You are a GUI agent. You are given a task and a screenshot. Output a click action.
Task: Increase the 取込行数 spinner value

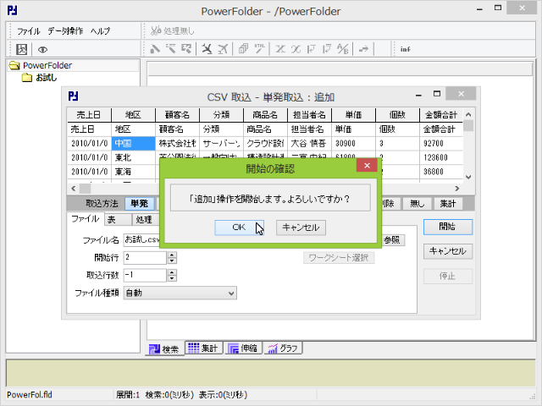point(172,272)
